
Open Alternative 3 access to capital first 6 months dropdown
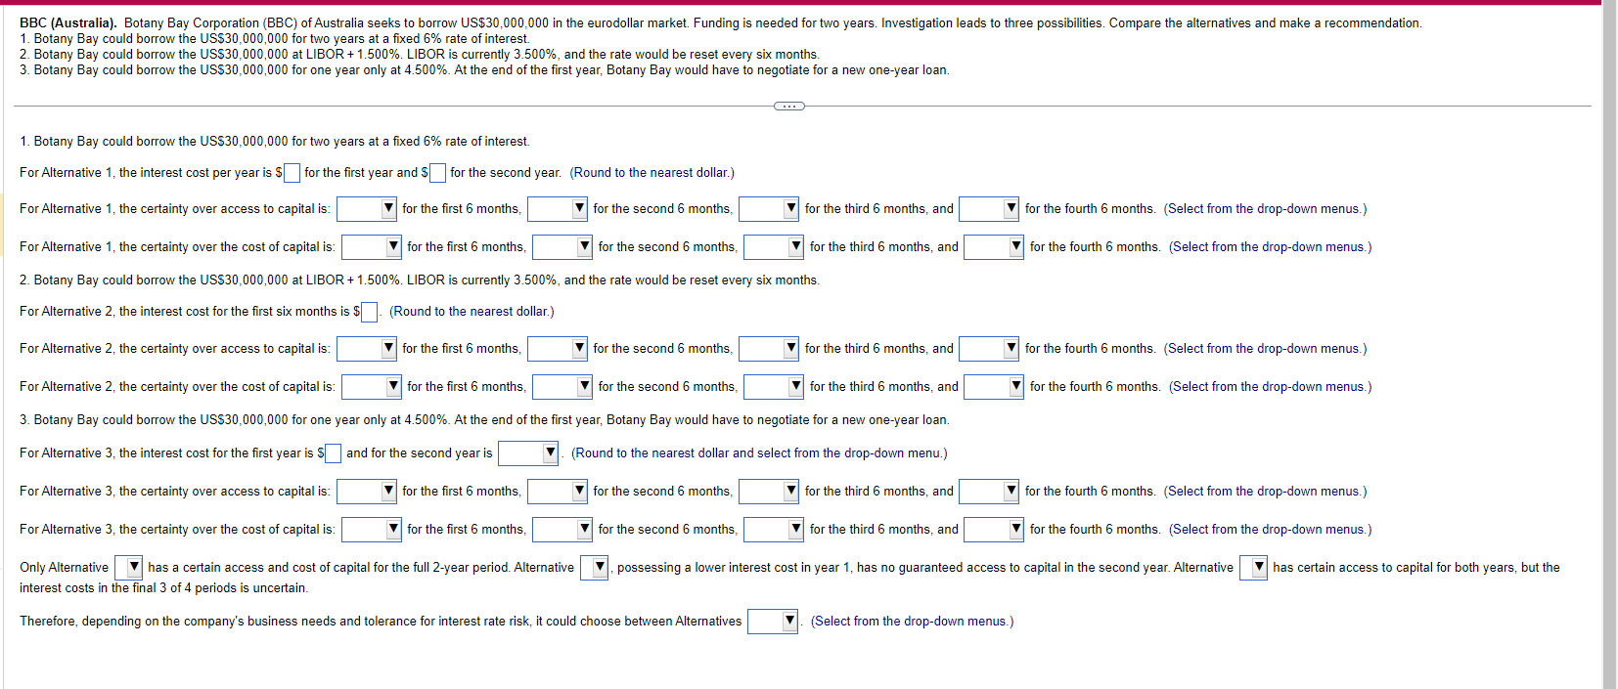click(x=367, y=492)
